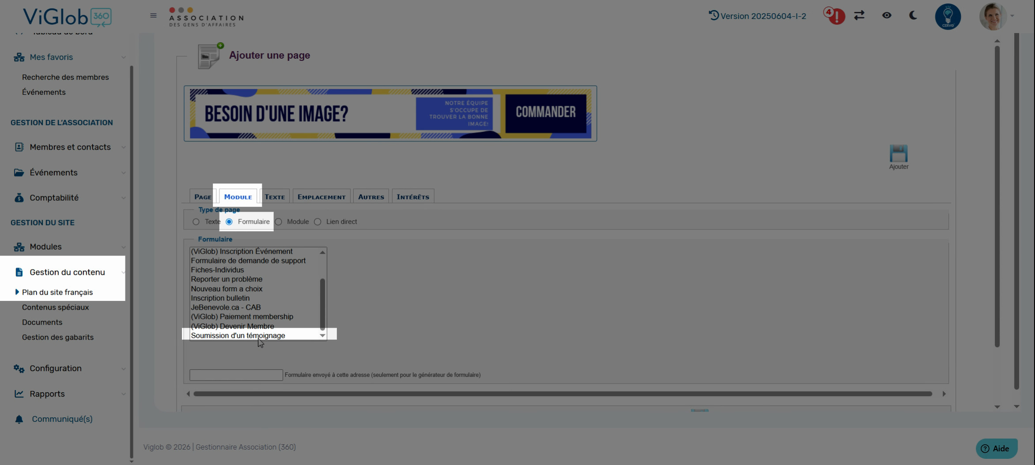Viewport: 1035px width, 465px height.
Task: Toggle the eye preview icon
Action: 887,15
